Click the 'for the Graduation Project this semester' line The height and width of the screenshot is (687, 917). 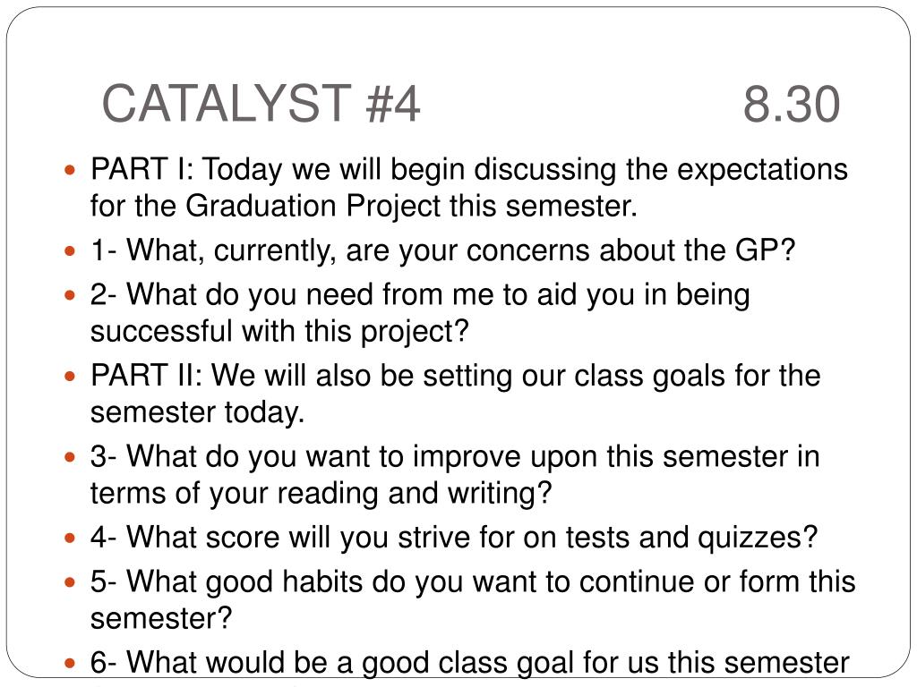click(364, 207)
